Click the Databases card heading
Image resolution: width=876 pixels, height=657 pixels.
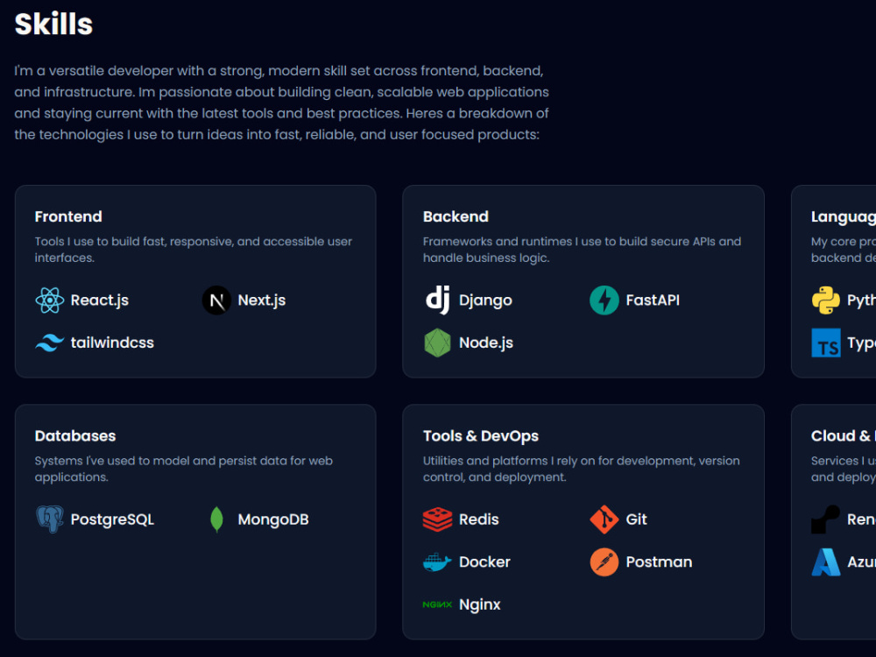75,436
